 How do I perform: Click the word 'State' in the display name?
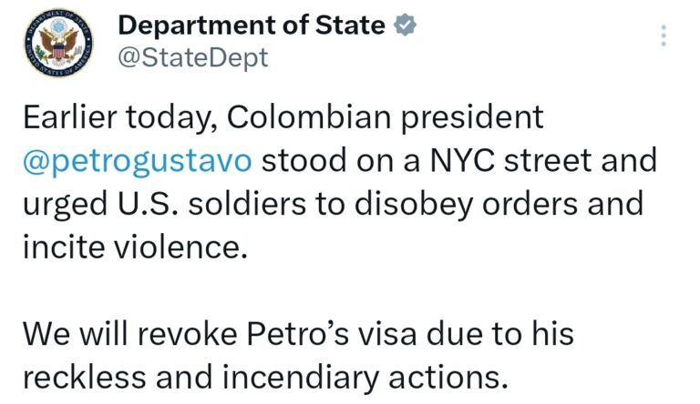350,25
